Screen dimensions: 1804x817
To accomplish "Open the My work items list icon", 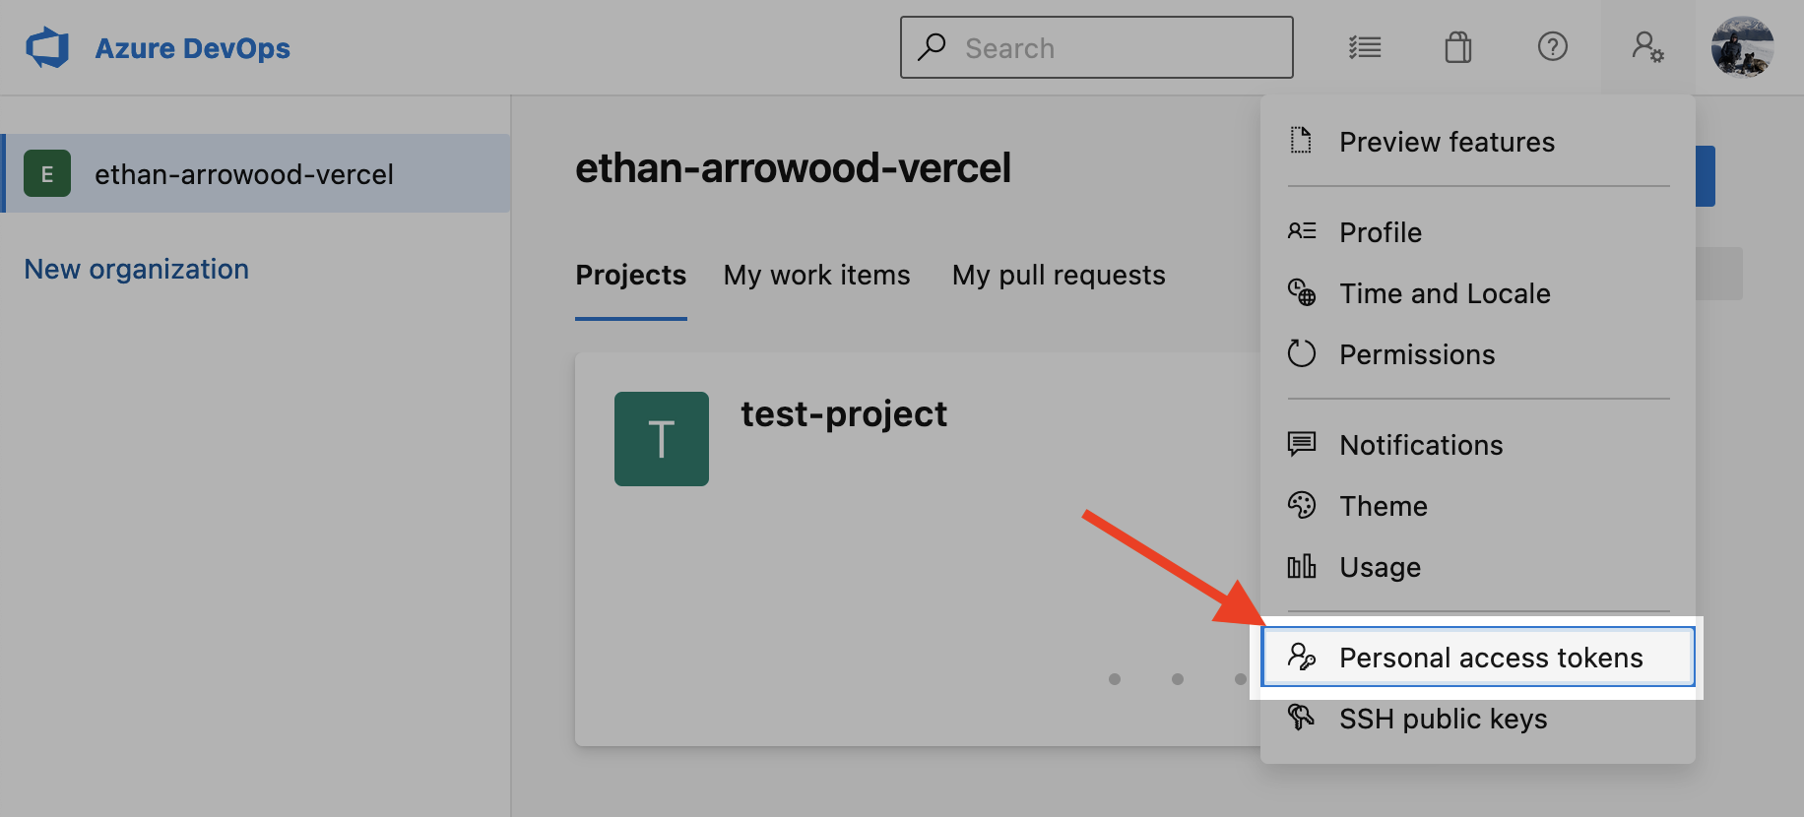I will pyautogui.click(x=1365, y=46).
